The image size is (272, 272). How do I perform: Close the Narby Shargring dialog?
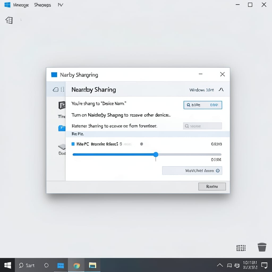pyautogui.click(x=222, y=74)
